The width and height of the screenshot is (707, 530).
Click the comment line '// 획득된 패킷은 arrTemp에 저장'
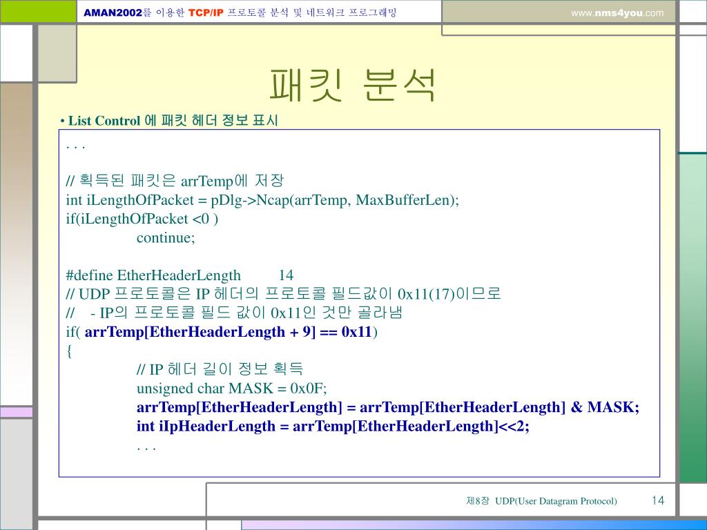tap(175, 181)
